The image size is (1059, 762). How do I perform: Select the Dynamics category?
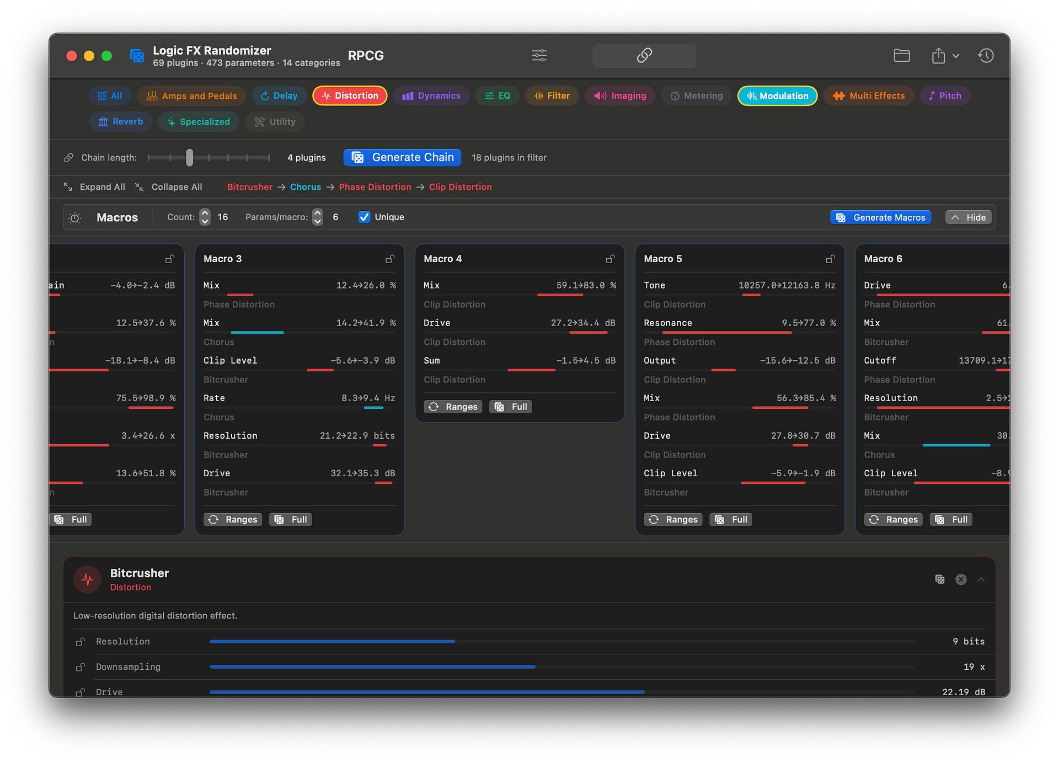(x=431, y=95)
